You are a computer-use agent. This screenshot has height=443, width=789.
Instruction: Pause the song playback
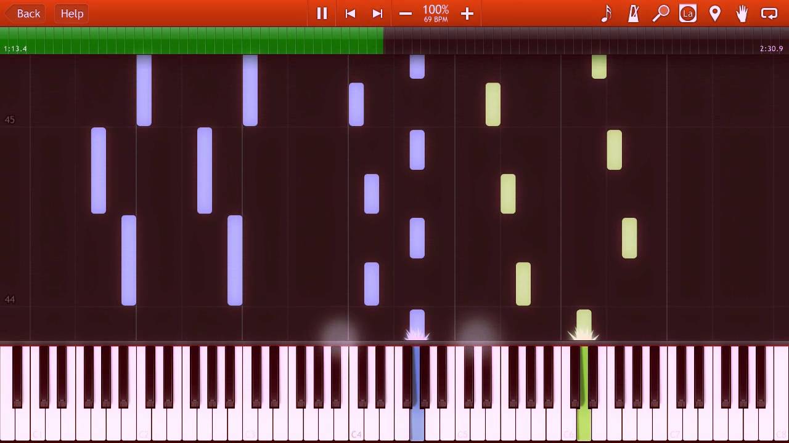coord(322,14)
